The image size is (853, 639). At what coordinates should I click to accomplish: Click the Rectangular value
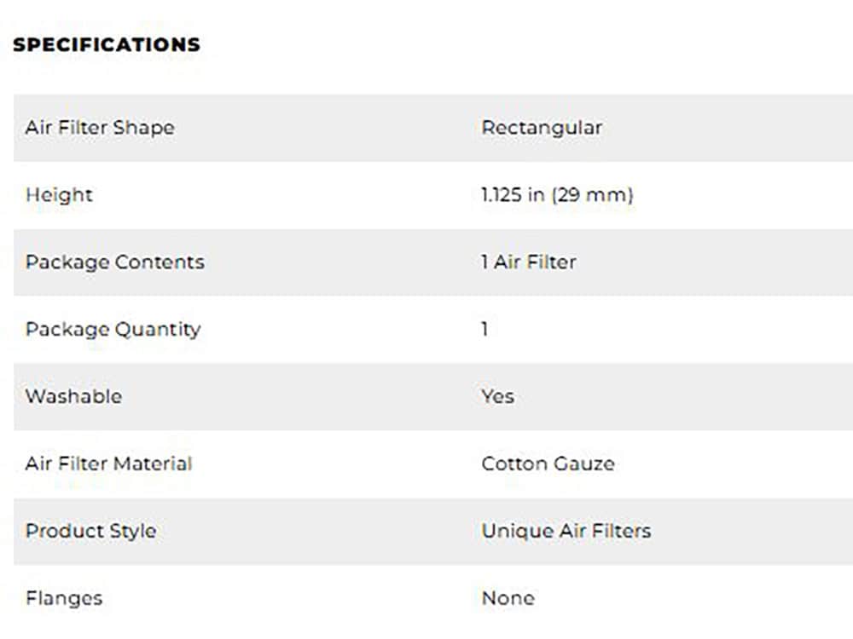(542, 128)
